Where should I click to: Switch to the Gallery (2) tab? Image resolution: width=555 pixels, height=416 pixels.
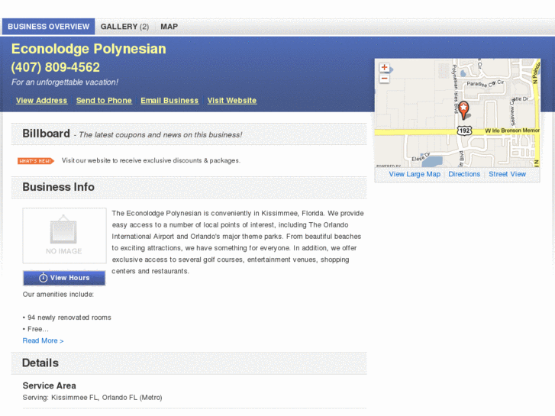124,27
